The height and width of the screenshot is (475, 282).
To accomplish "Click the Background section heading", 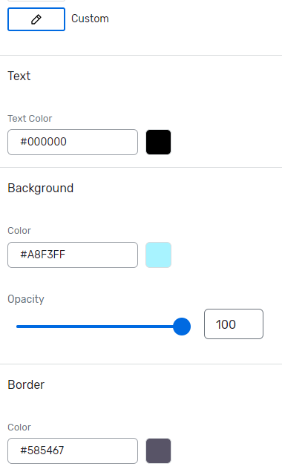I will pos(41,188).
